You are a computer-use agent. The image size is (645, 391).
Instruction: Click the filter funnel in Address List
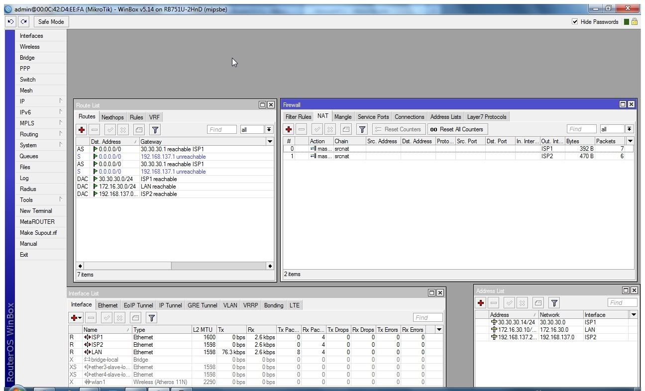tap(554, 302)
